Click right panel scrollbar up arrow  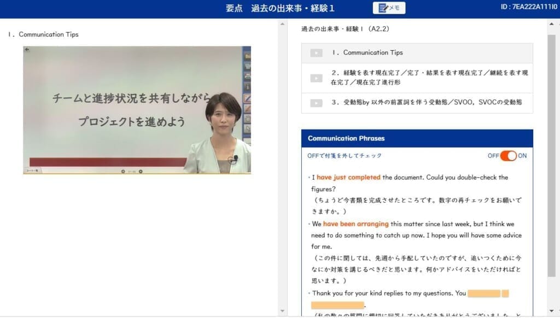(552, 22)
